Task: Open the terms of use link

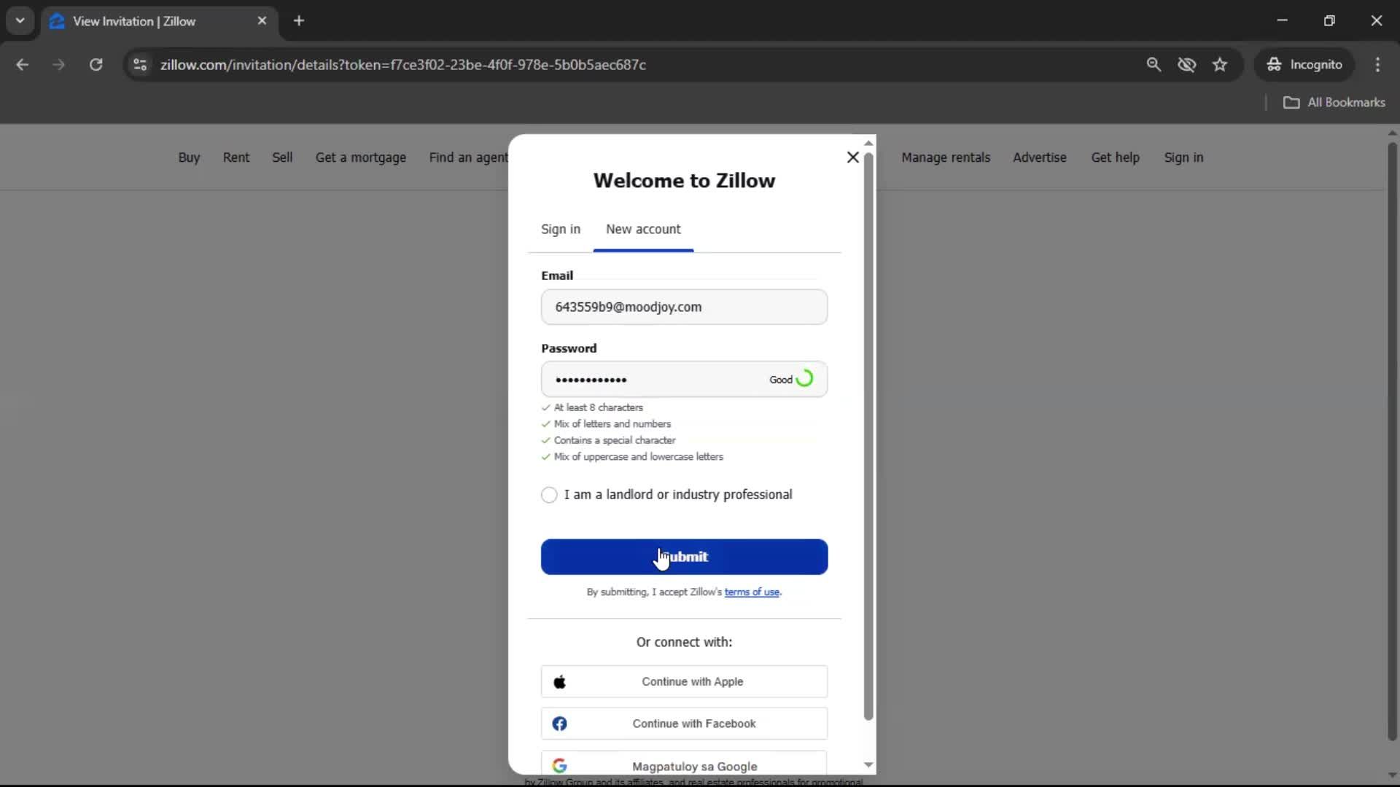Action: tap(752, 592)
